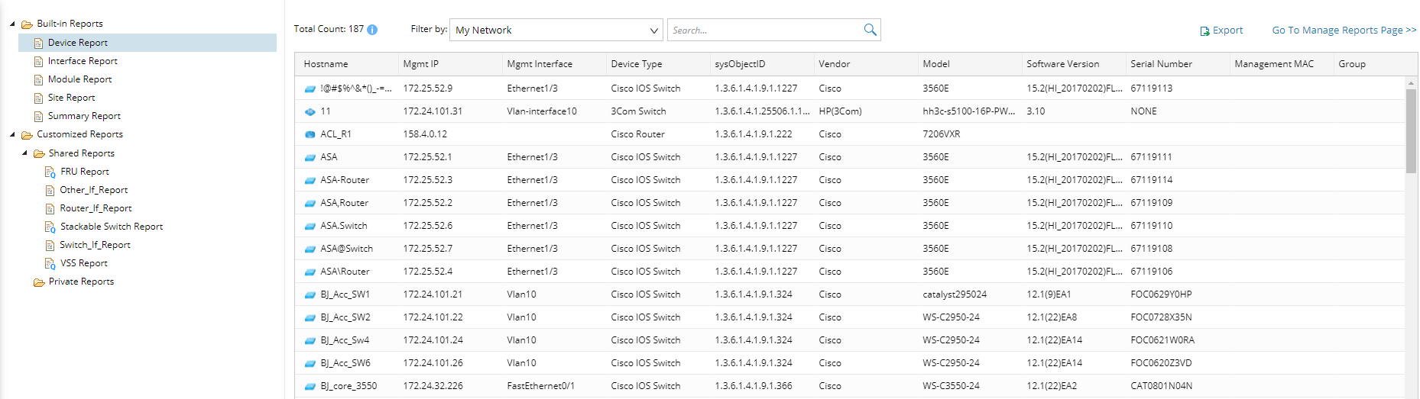The height and width of the screenshot is (399, 1420).
Task: Click the FRU Report document icon
Action: point(50,172)
